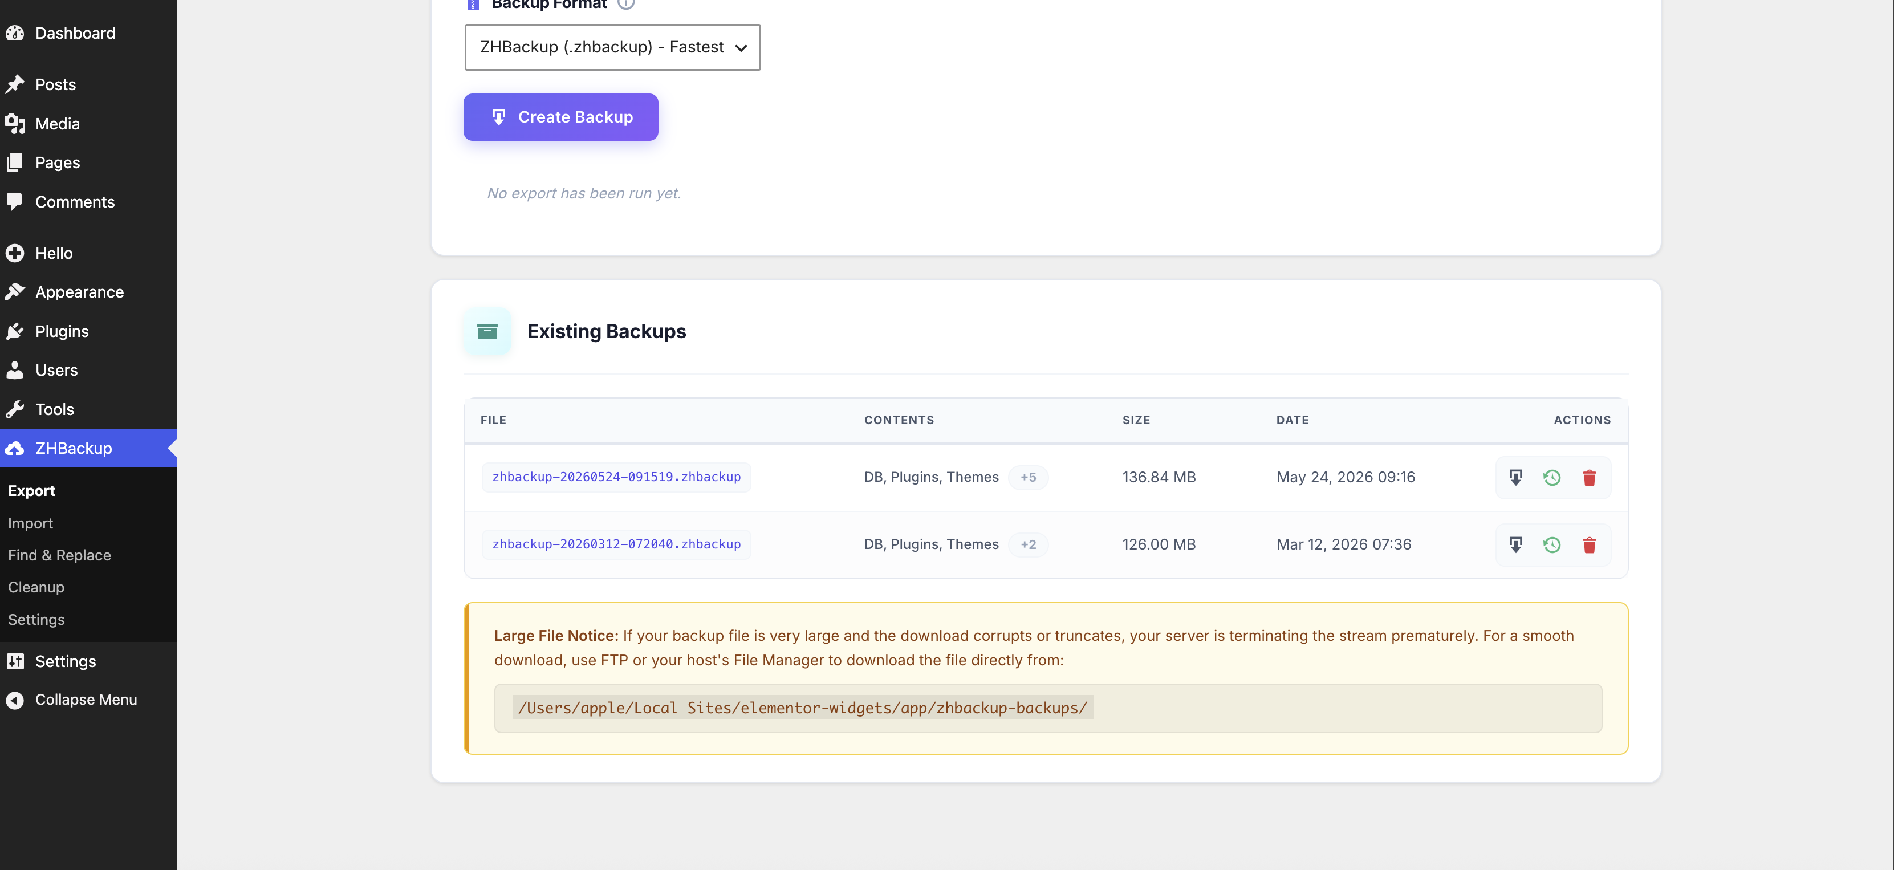Open the Import submenu item
This screenshot has width=1894, height=870.
point(30,523)
